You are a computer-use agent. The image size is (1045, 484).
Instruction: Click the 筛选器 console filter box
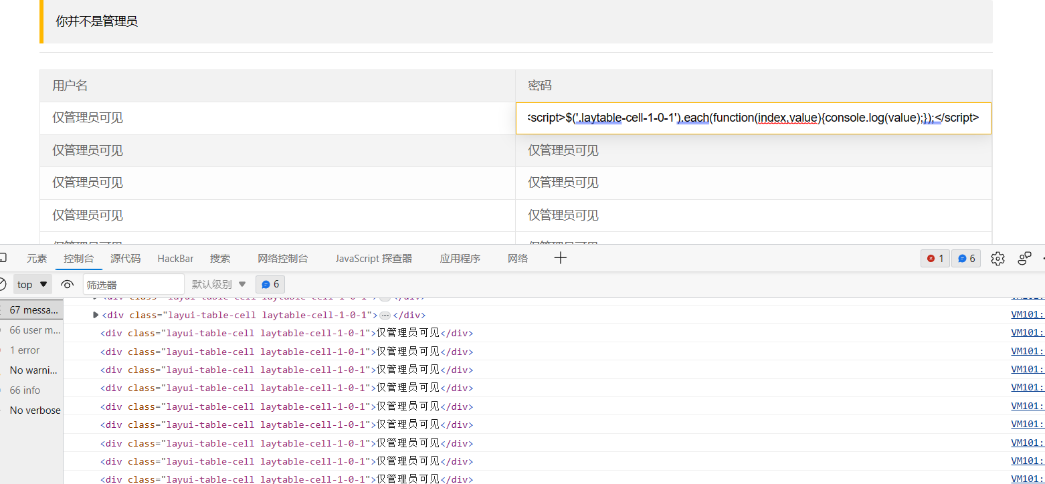point(134,284)
